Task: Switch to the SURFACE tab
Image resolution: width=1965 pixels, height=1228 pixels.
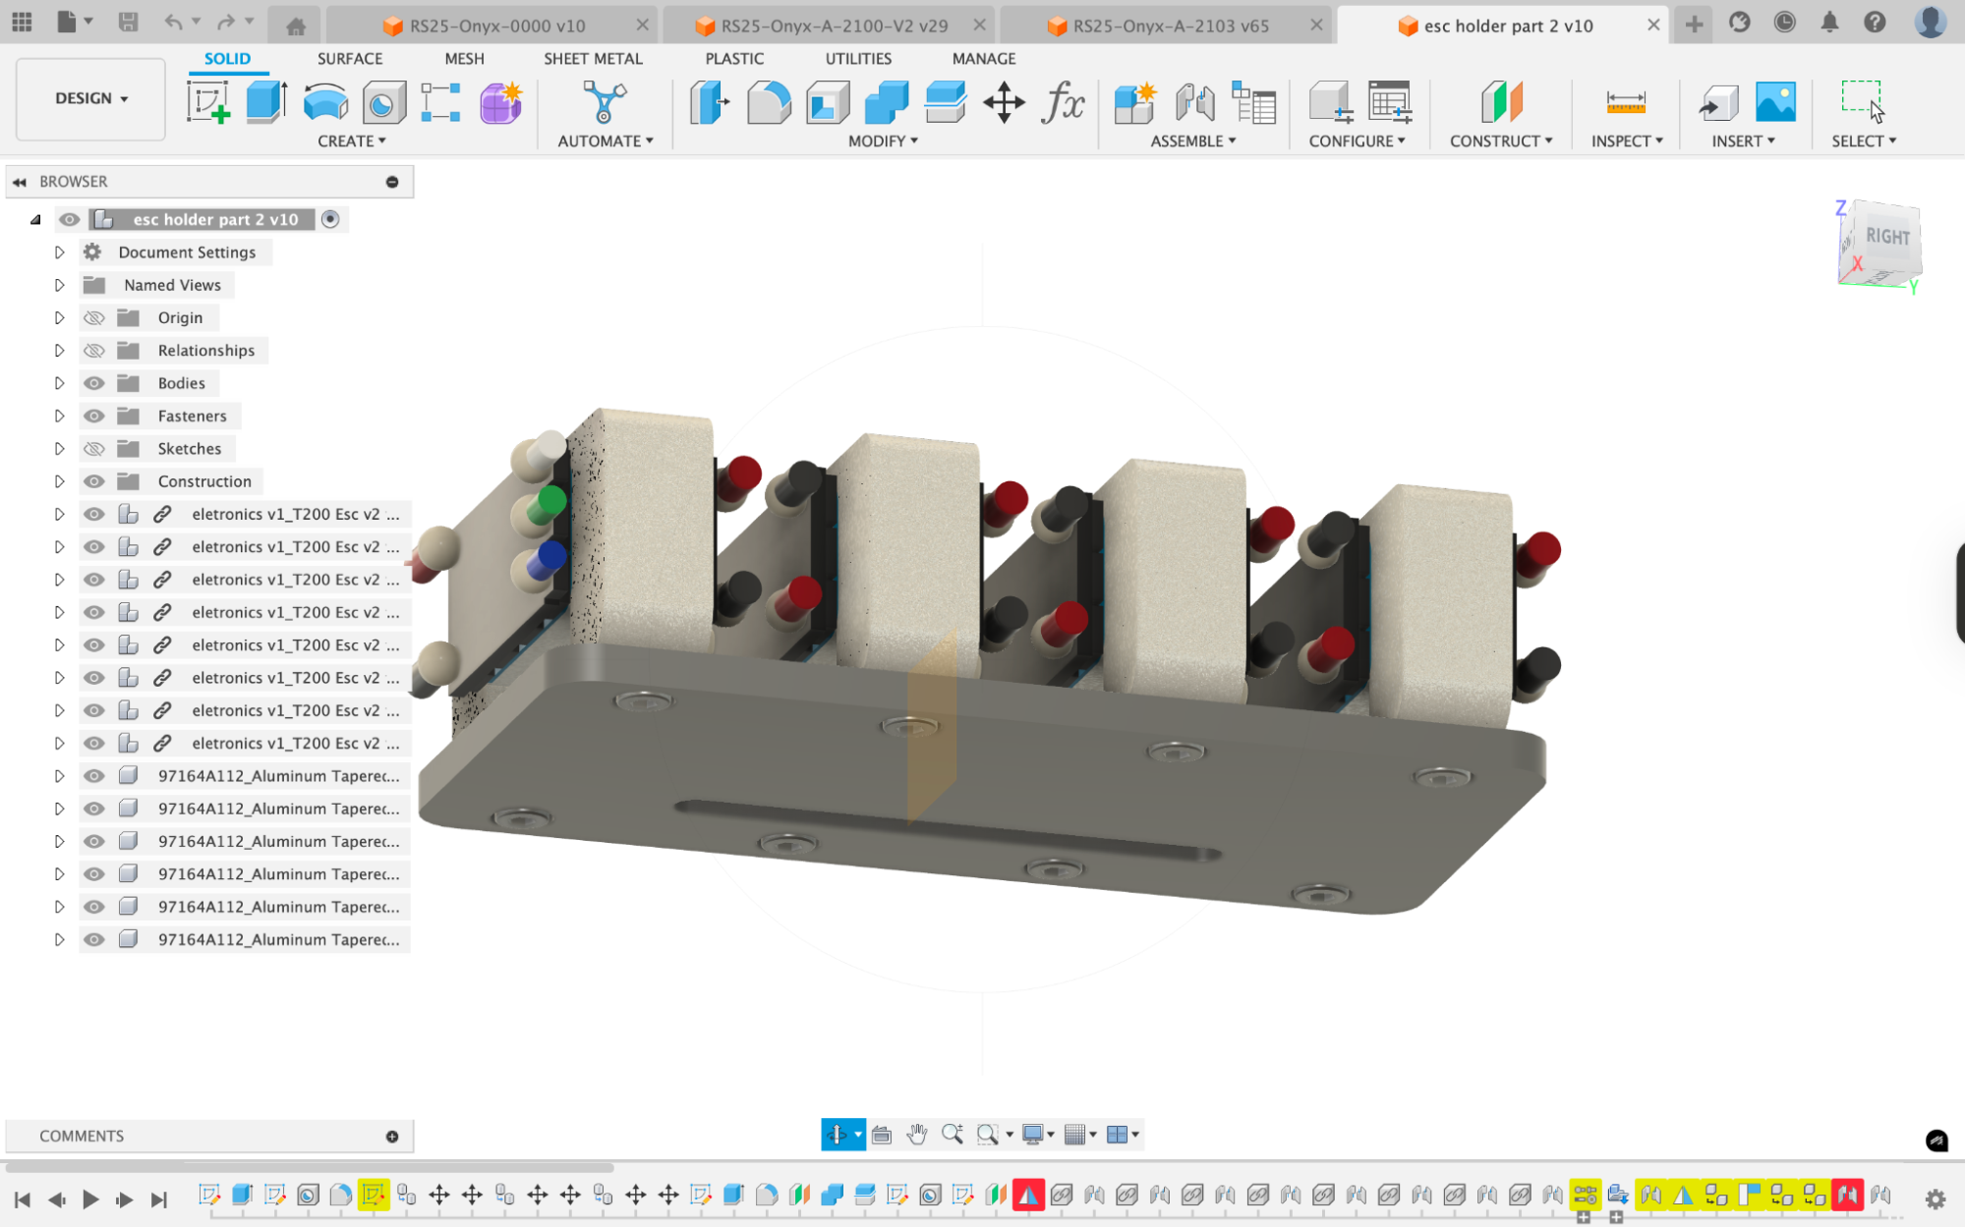Action: pos(350,59)
